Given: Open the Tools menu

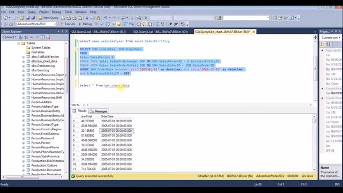Looking at the screenshot, I should 68,12.
